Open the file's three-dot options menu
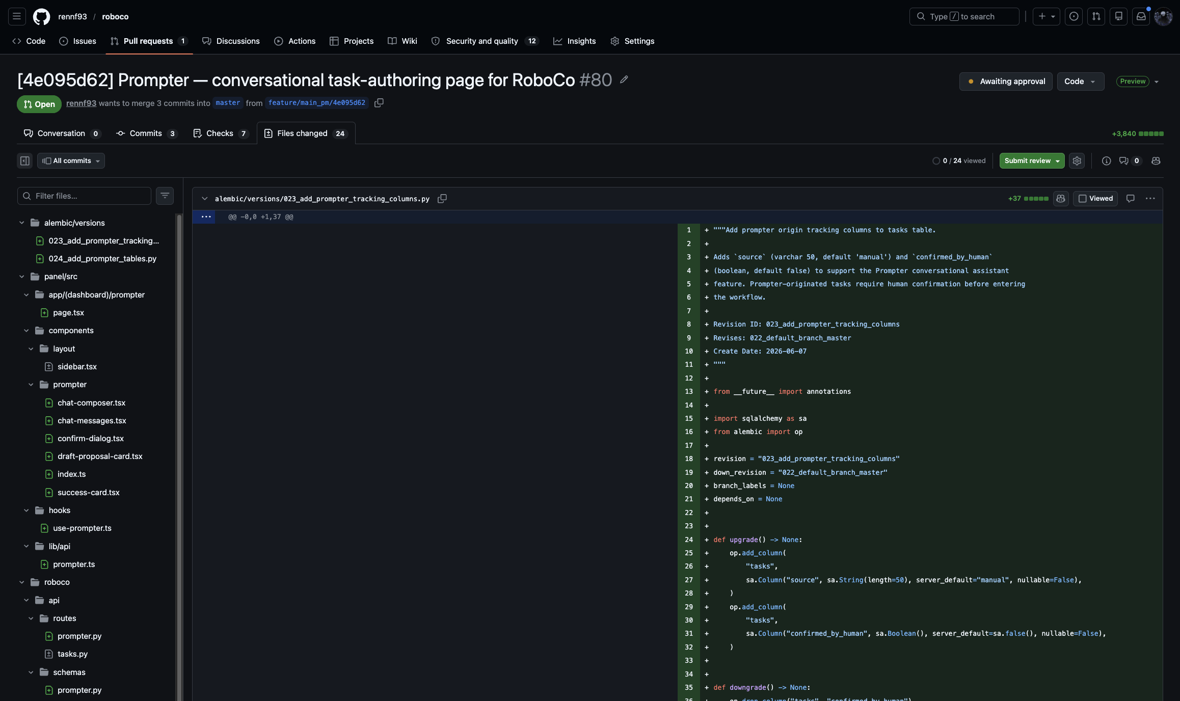1180x701 pixels. tap(1150, 199)
